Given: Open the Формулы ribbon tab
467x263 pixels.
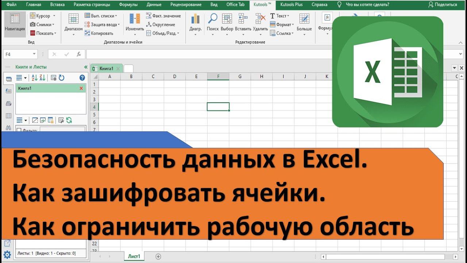Looking at the screenshot, I should [x=129, y=5].
